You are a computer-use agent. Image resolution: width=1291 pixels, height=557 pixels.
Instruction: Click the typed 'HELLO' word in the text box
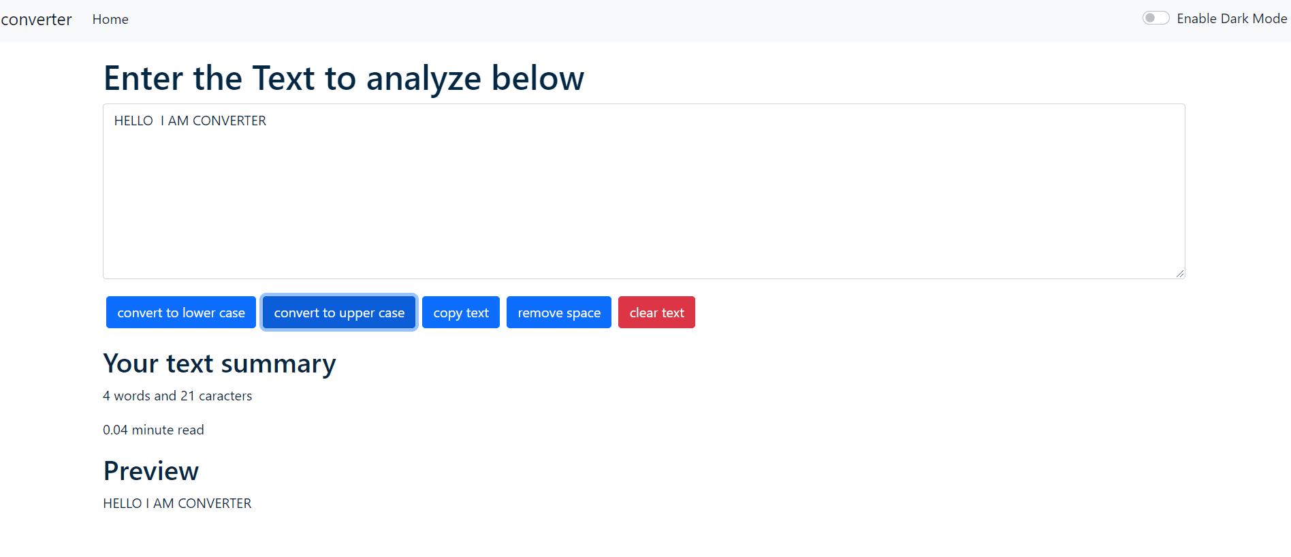[133, 121]
